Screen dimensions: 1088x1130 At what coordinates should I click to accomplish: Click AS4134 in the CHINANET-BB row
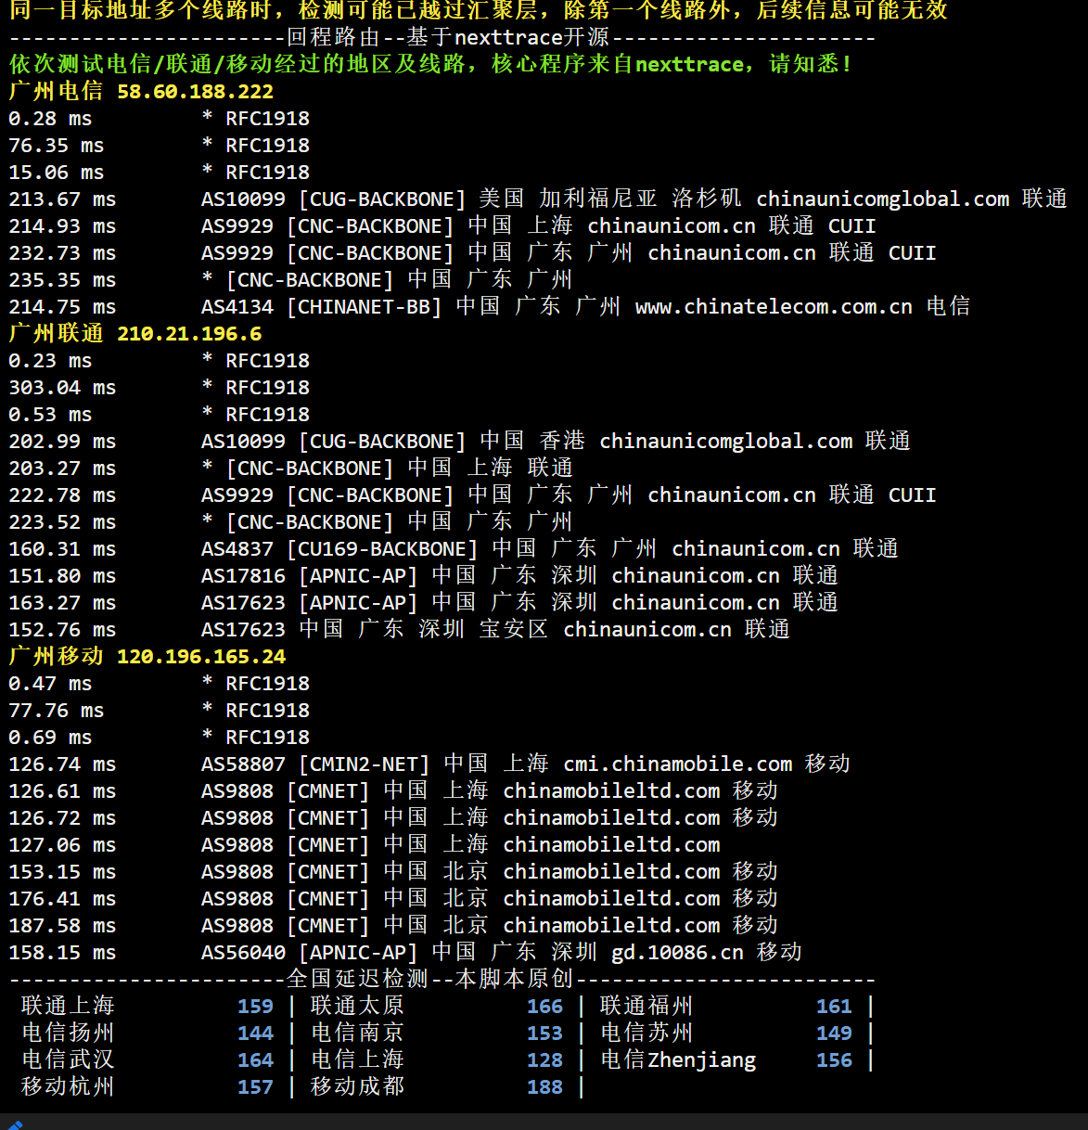[x=237, y=307]
